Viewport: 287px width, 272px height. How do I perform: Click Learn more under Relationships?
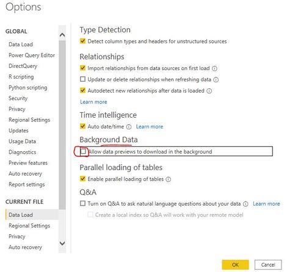(93, 102)
